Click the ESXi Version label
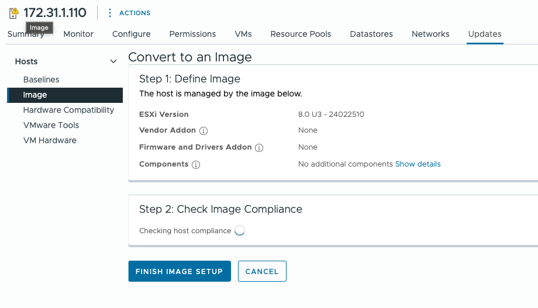The image size is (538, 308). click(164, 114)
